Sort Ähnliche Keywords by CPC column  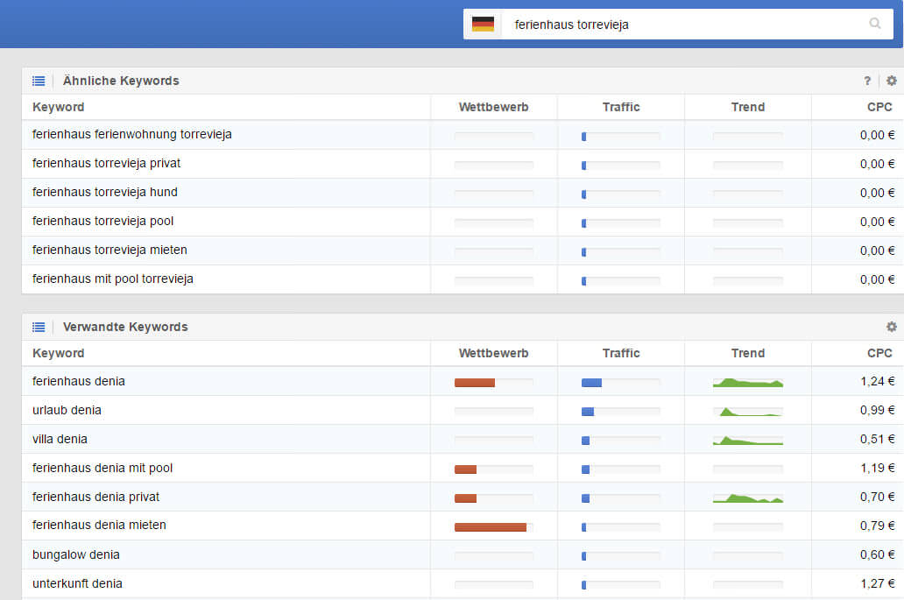click(879, 107)
